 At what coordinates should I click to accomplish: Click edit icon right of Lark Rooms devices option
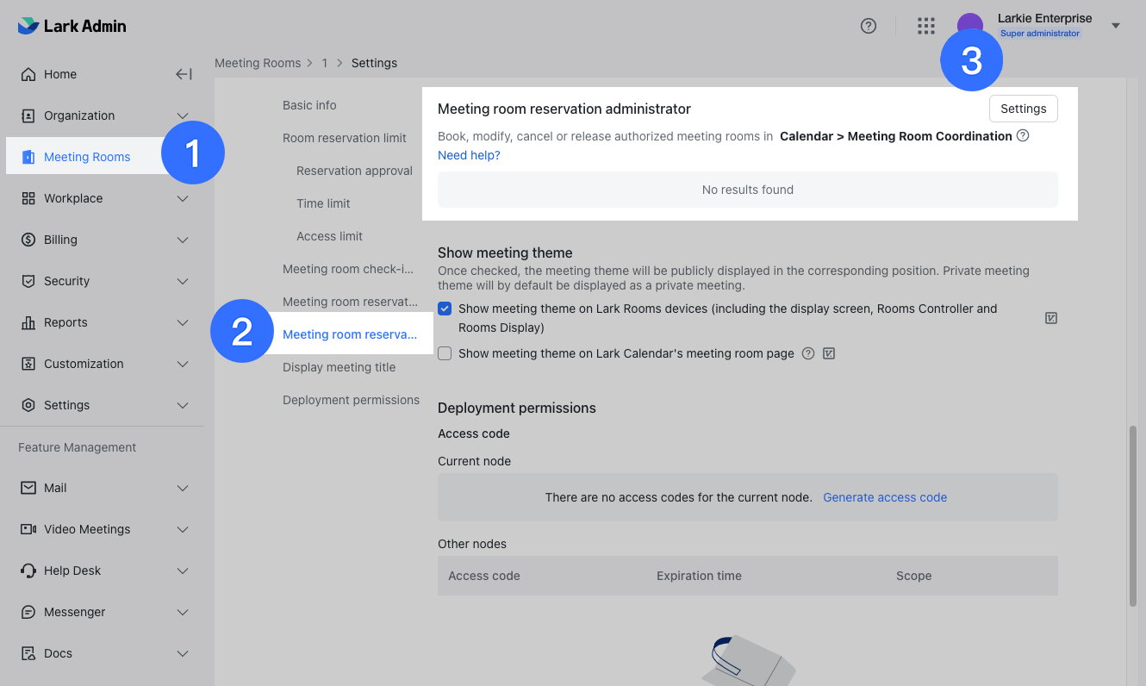coord(1051,318)
